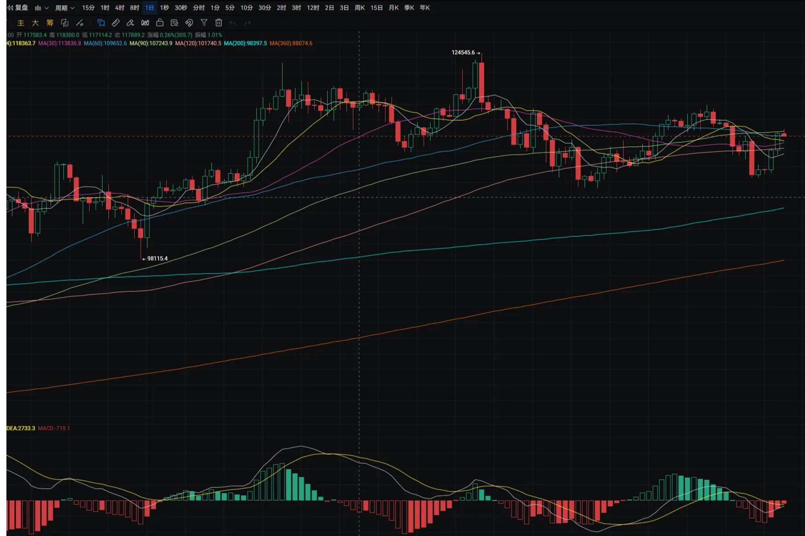The height and width of the screenshot is (536, 805).
Task: Click the MA(90):107243.9 indicator label
Action: pyautogui.click(x=151, y=43)
